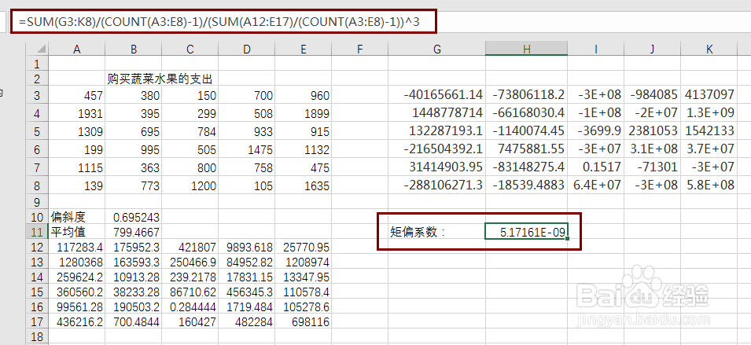Viewport: 751px width, 345px height.
Task: Select cell H8 with value -18539.4883
Action: click(x=526, y=185)
